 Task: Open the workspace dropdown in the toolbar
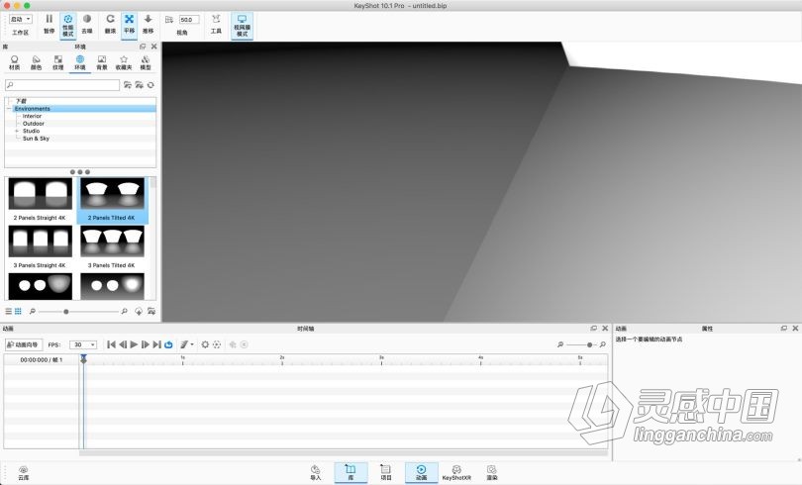tap(21, 20)
